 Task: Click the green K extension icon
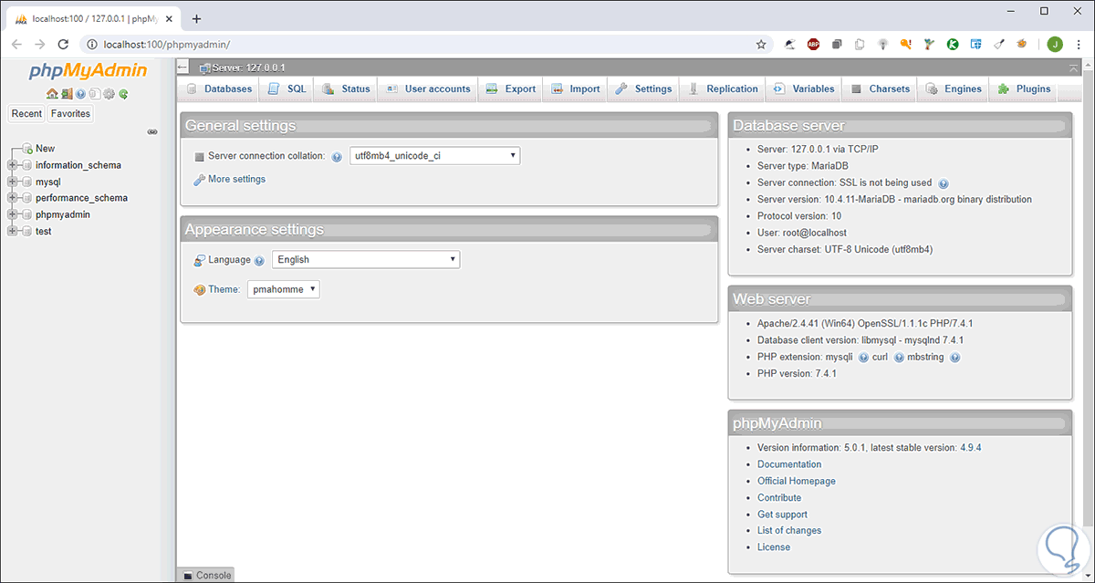coord(953,44)
